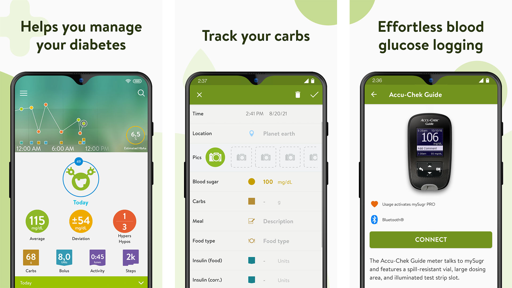
Task: Tap the hamburger menu icon on dashboard
Action: pos(23,94)
